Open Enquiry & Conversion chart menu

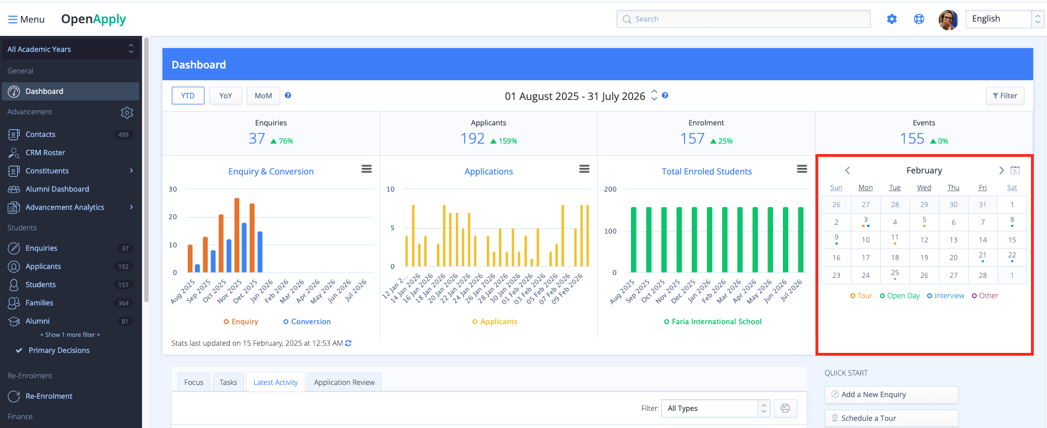pyautogui.click(x=366, y=169)
